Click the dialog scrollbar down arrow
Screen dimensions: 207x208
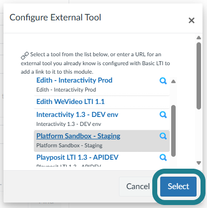[x=199, y=163]
